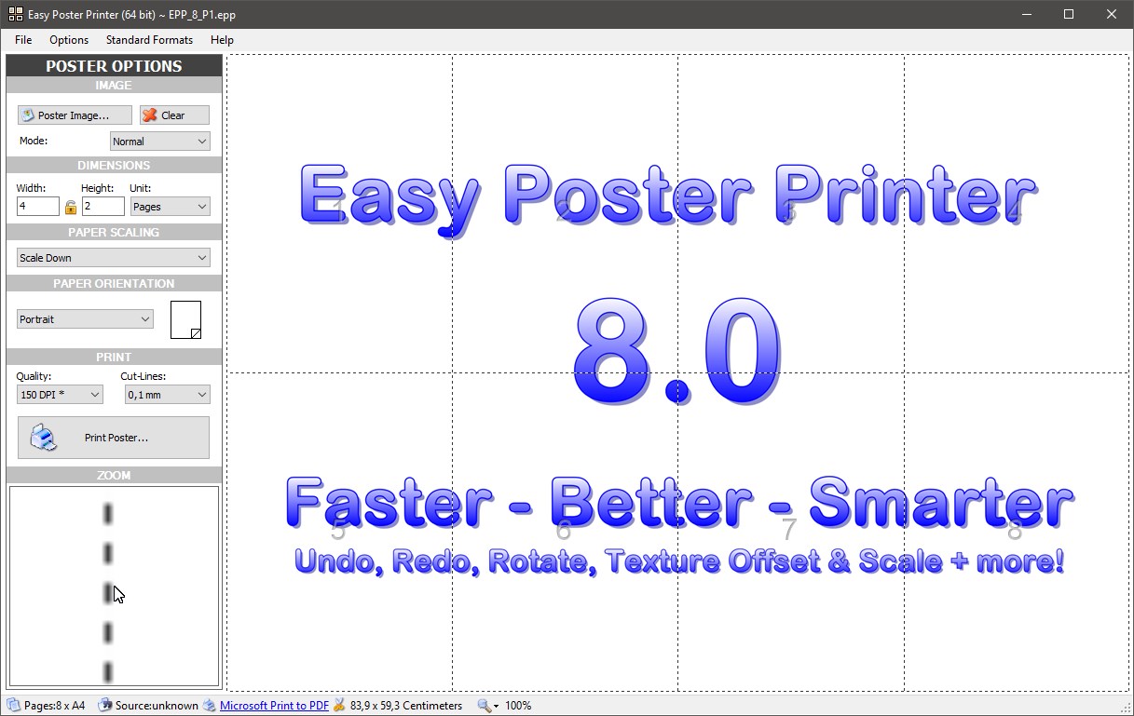Screen dimensions: 1134x716
Task: Open the magnifier zoom dropdown in the status bar
Action: pos(488,706)
